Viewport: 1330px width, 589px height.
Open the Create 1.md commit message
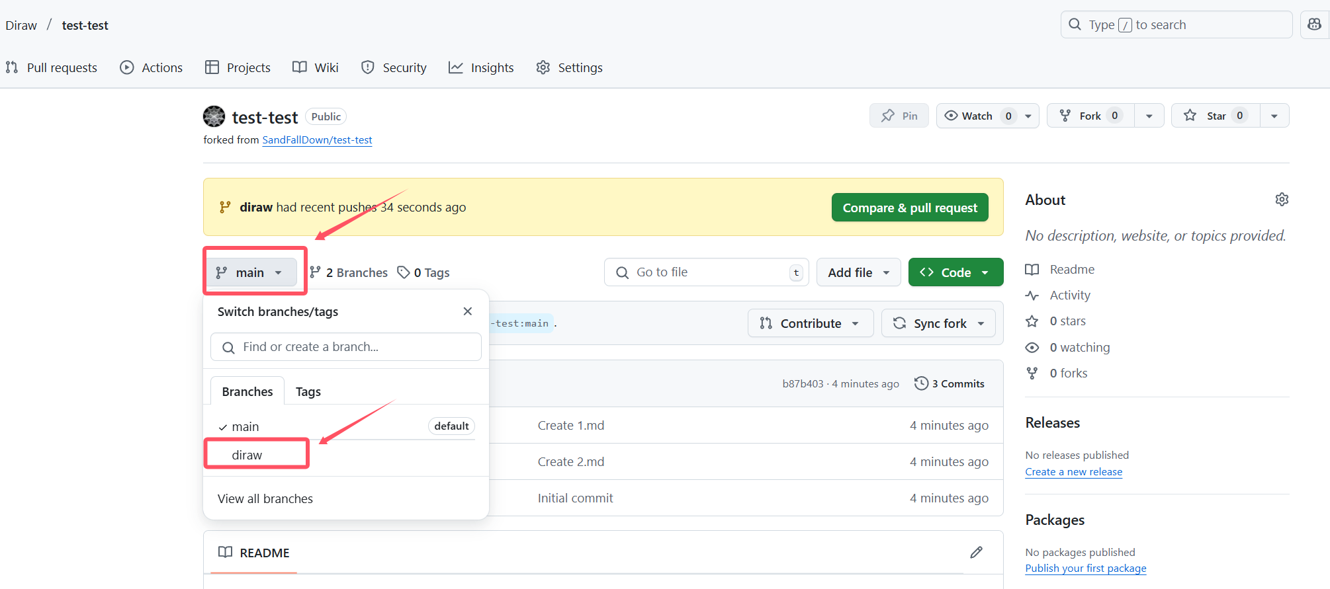point(571,426)
